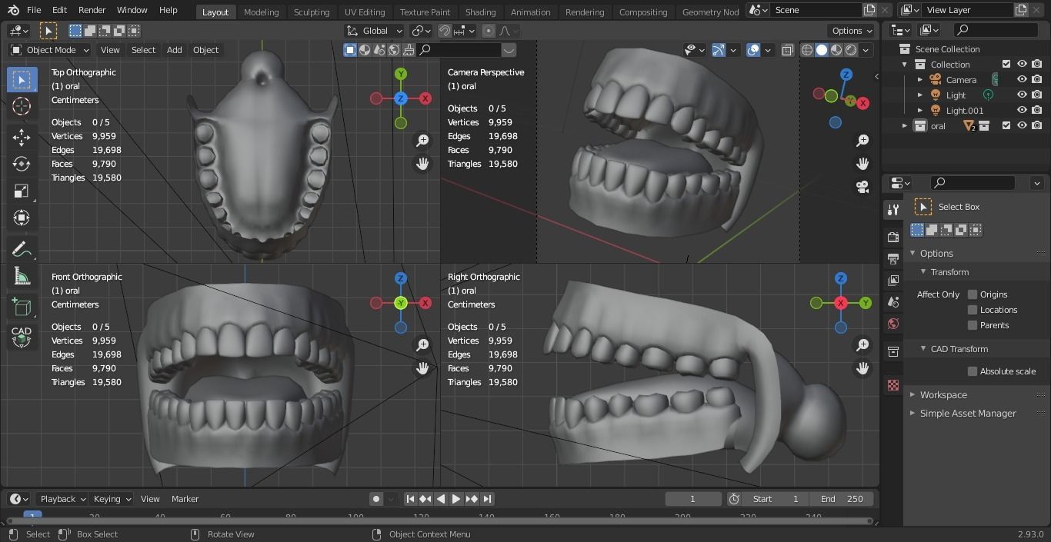Collapse the Collection tree in outliner
This screenshot has width=1051, height=542.
tap(905, 64)
